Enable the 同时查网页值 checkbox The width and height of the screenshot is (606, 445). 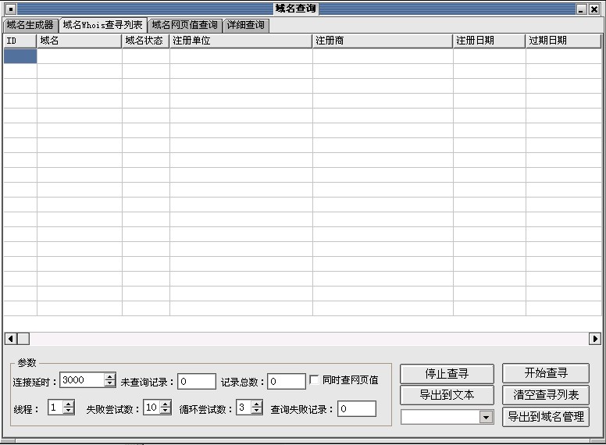click(x=315, y=380)
